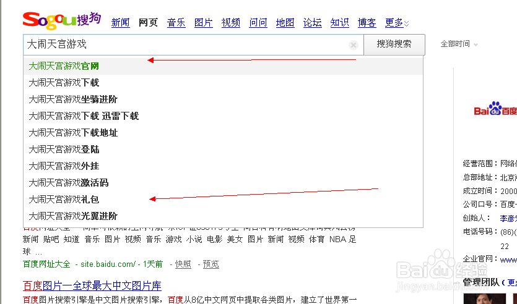Click the 百度网址大全 green URL text
Screen dimensions: 517x304
pyautogui.click(x=46, y=264)
